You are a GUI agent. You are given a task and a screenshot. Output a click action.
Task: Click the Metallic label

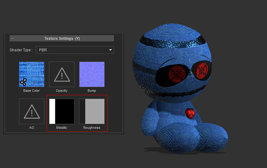point(62,127)
